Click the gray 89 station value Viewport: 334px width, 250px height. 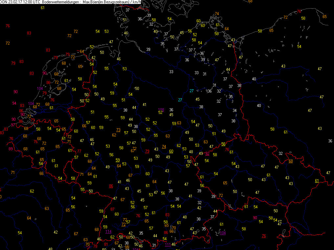pos(11,149)
